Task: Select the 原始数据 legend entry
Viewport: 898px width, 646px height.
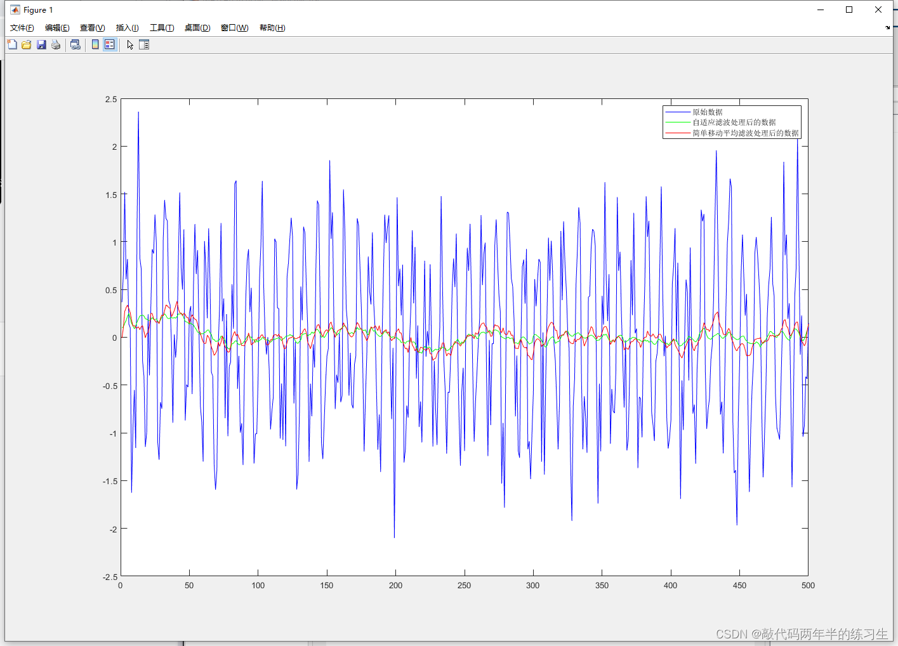Action: pyautogui.click(x=708, y=112)
